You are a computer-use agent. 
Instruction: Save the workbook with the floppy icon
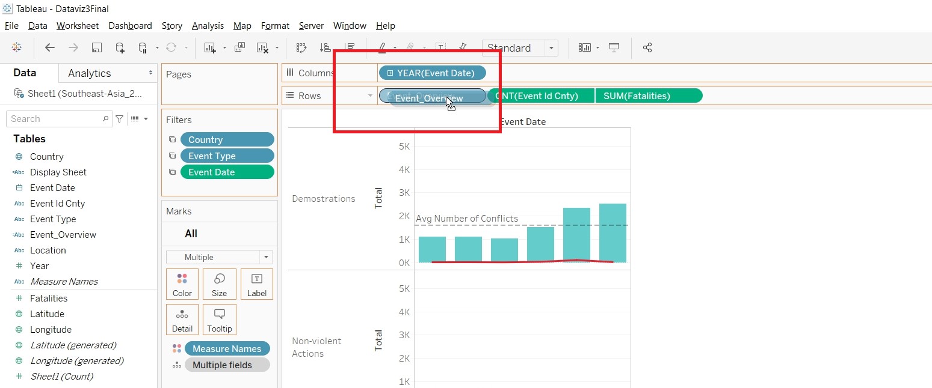96,47
